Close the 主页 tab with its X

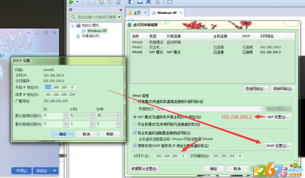(145, 13)
